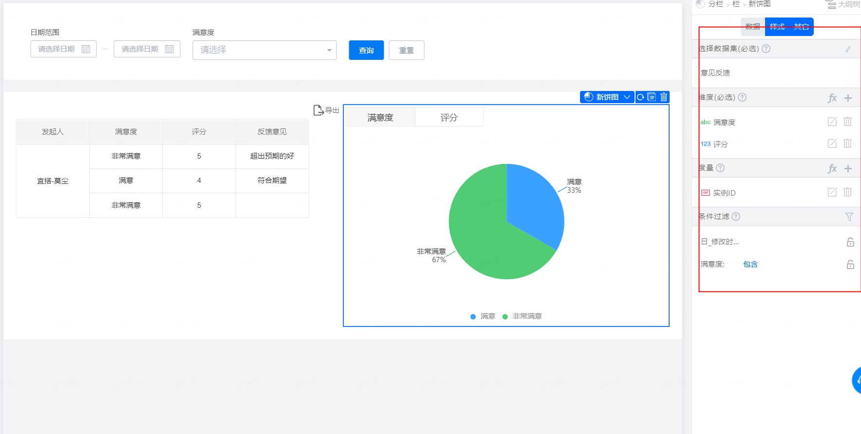Click the 查询 button
Viewport: 861px width, 434px height.
click(x=366, y=50)
